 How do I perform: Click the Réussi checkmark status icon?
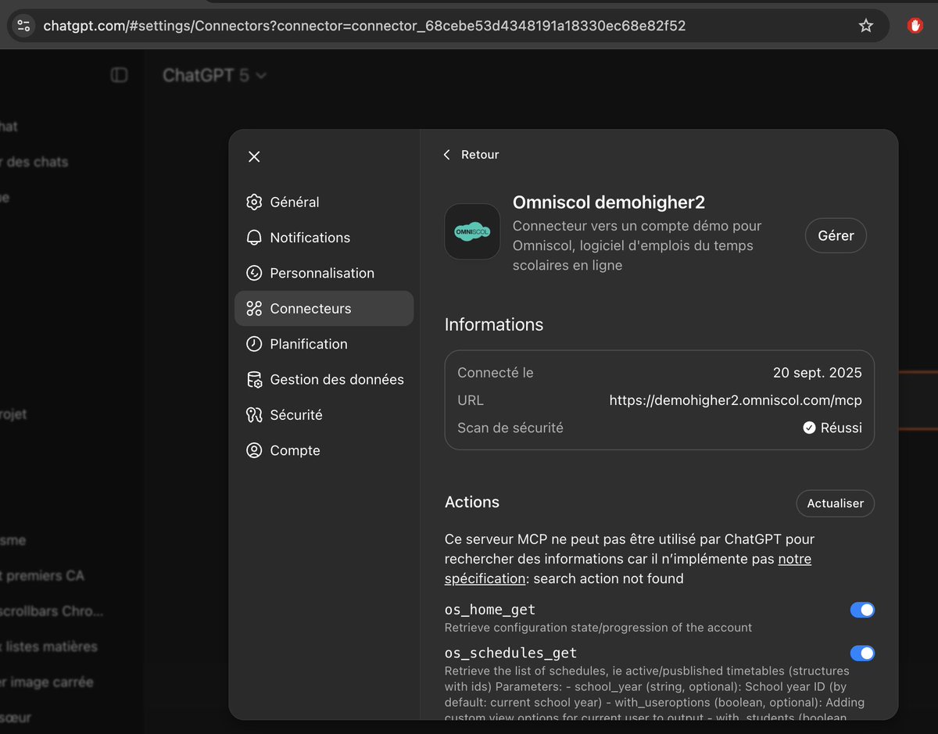(809, 428)
